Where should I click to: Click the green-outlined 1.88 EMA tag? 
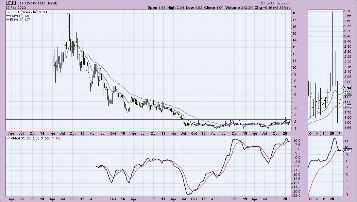coord(347,94)
